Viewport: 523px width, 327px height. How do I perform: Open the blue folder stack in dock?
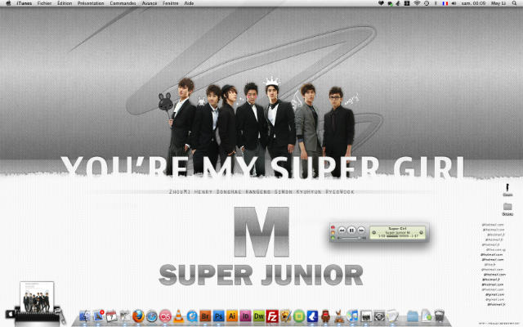pos(413,316)
